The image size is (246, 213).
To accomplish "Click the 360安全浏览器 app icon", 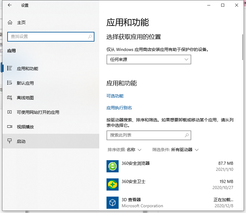I will coord(113,166).
